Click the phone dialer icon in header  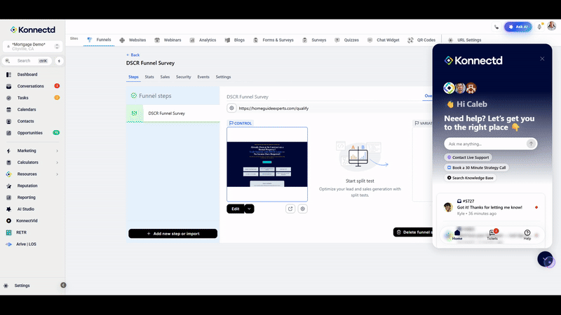496,27
